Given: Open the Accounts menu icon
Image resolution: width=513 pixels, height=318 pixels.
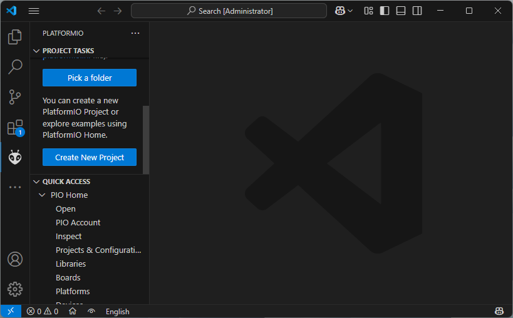Looking at the screenshot, I should 15,260.
